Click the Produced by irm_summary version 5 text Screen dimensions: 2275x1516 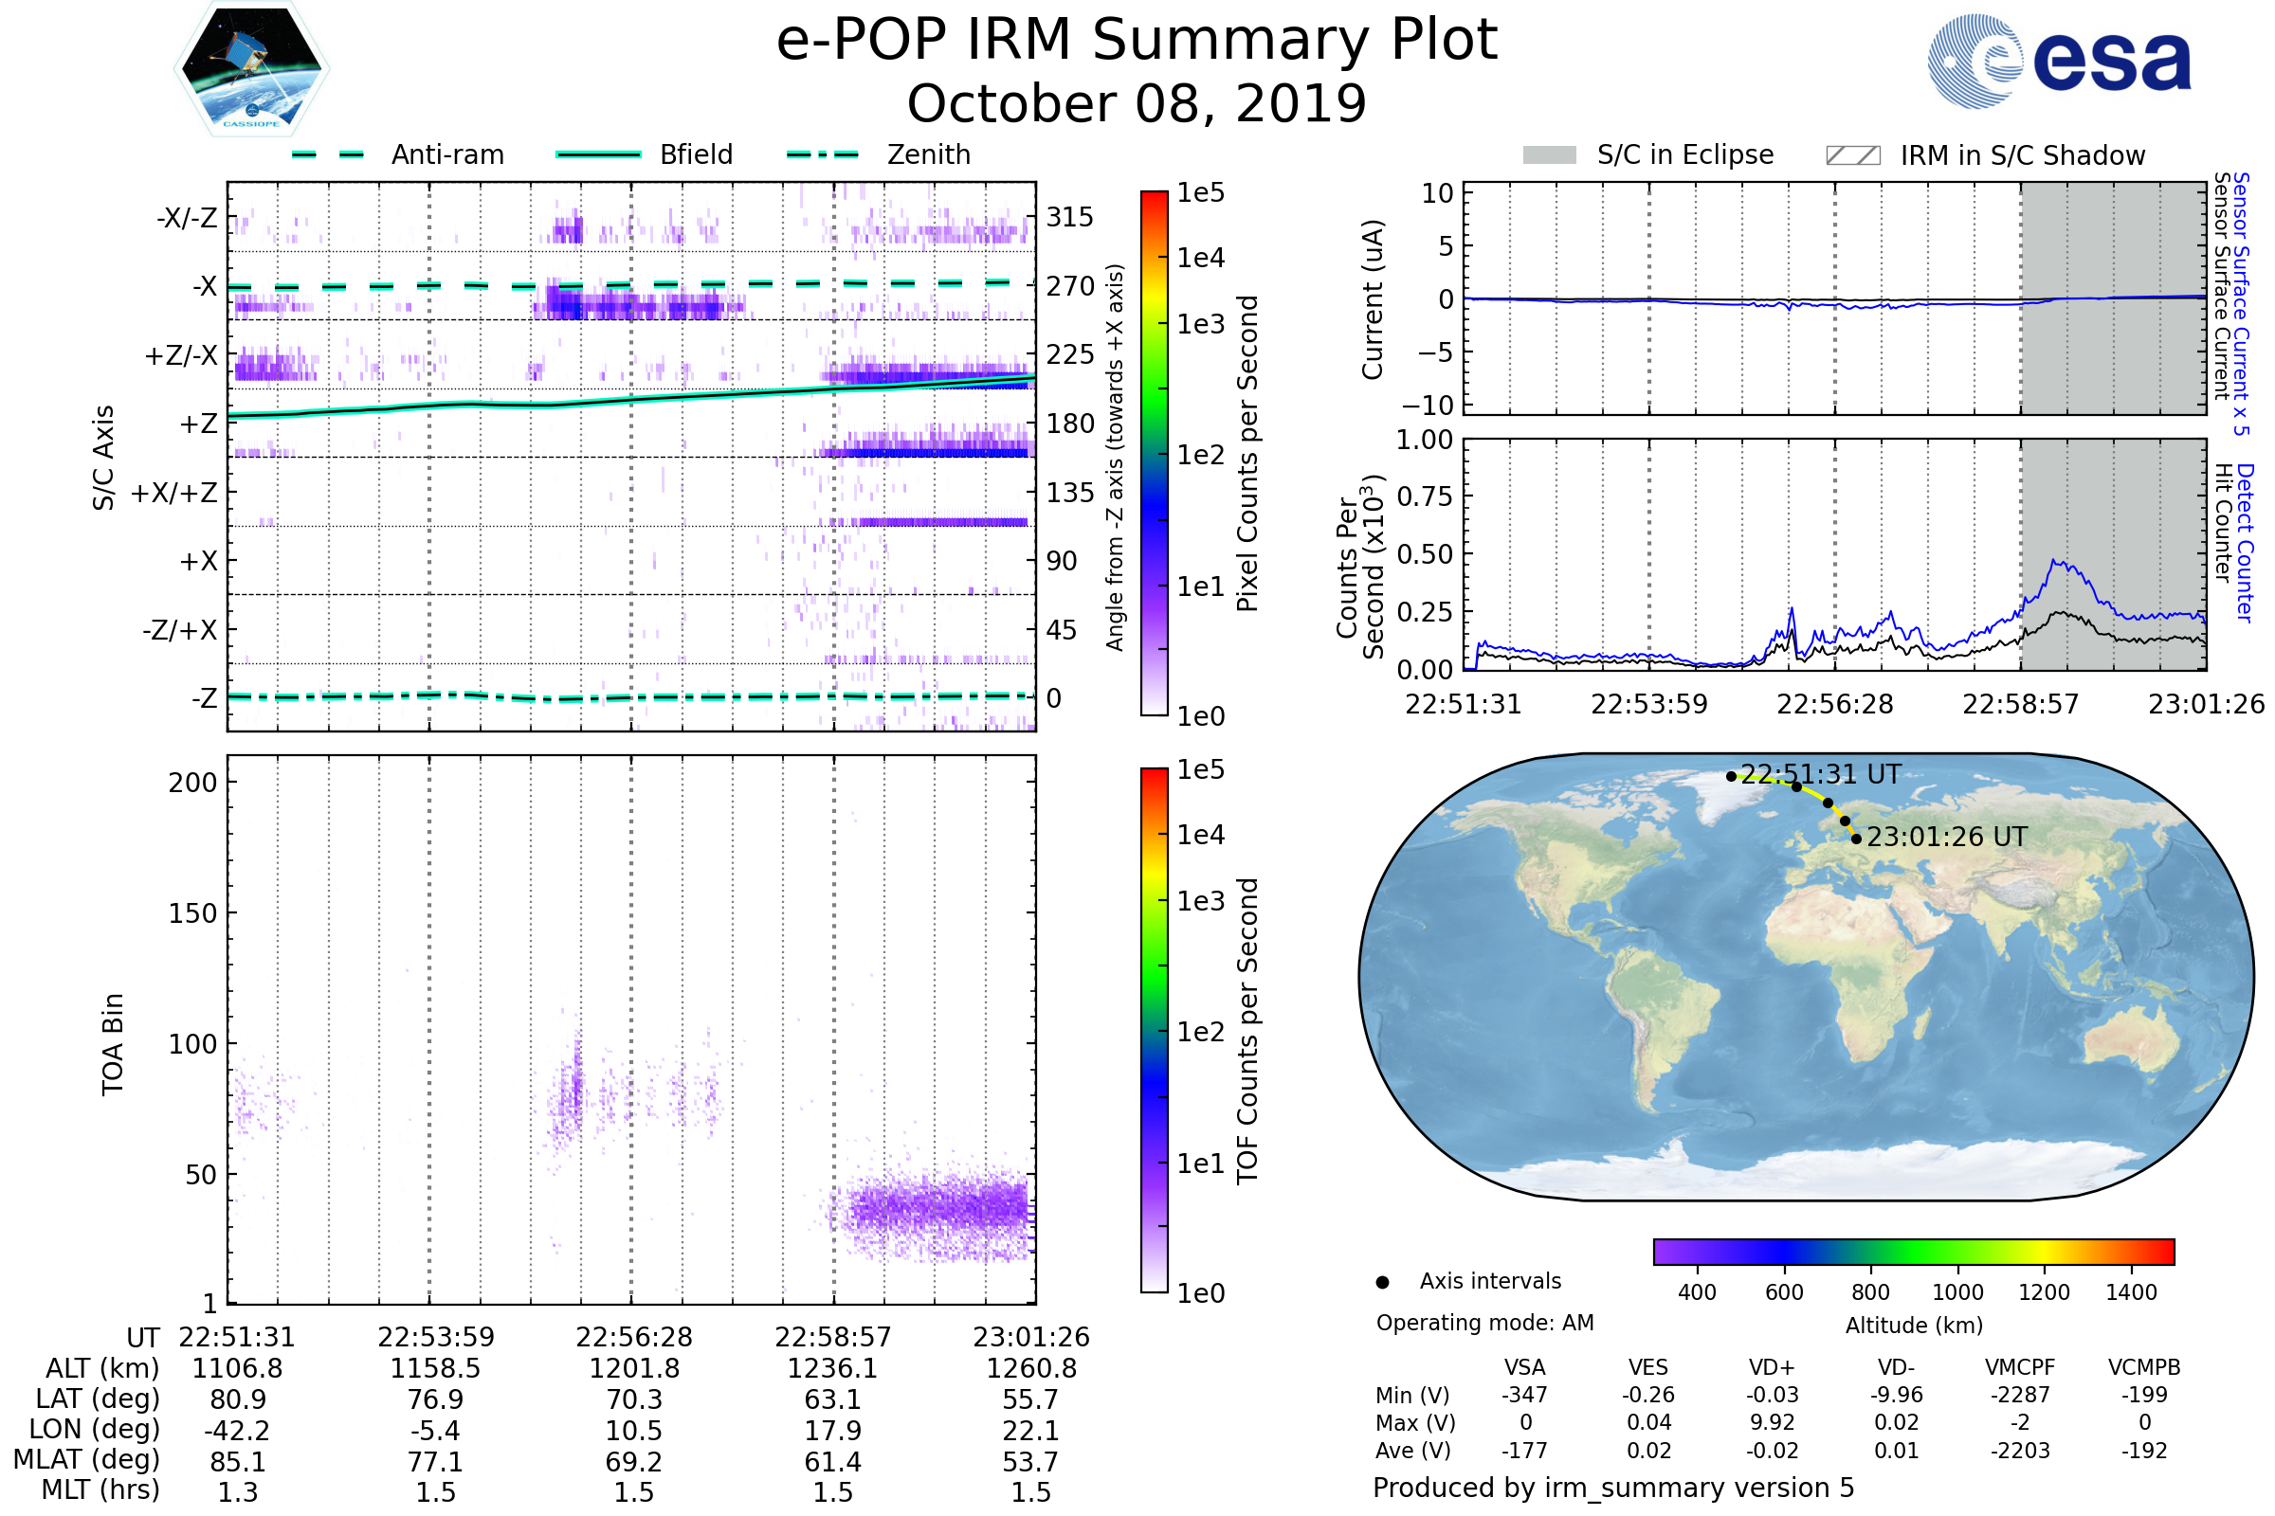[1612, 1488]
